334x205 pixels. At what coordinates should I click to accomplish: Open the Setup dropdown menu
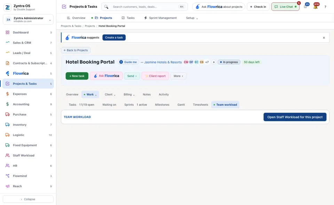[x=192, y=18]
